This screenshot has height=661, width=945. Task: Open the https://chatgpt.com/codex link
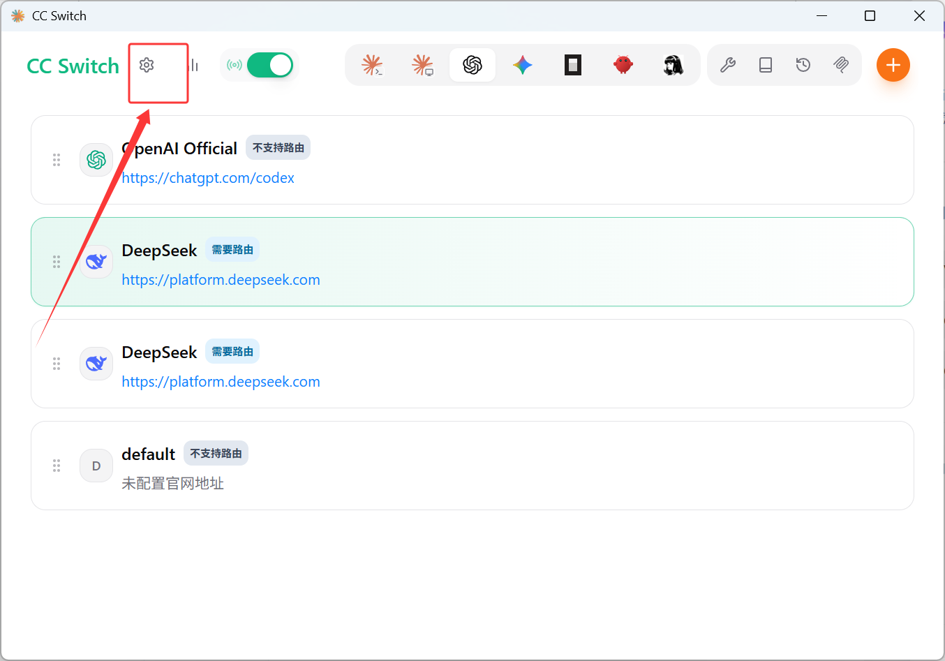click(208, 178)
